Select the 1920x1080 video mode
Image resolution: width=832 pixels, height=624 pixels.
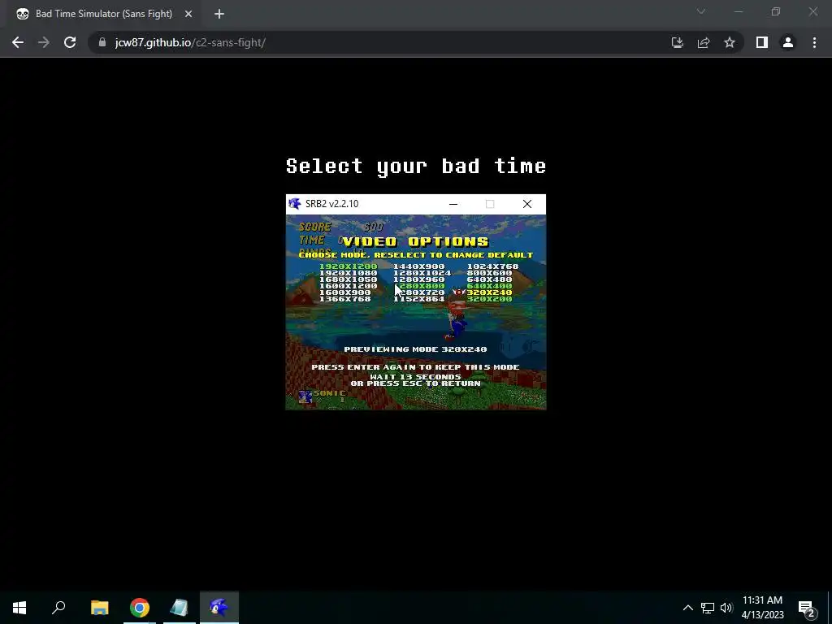348,273
